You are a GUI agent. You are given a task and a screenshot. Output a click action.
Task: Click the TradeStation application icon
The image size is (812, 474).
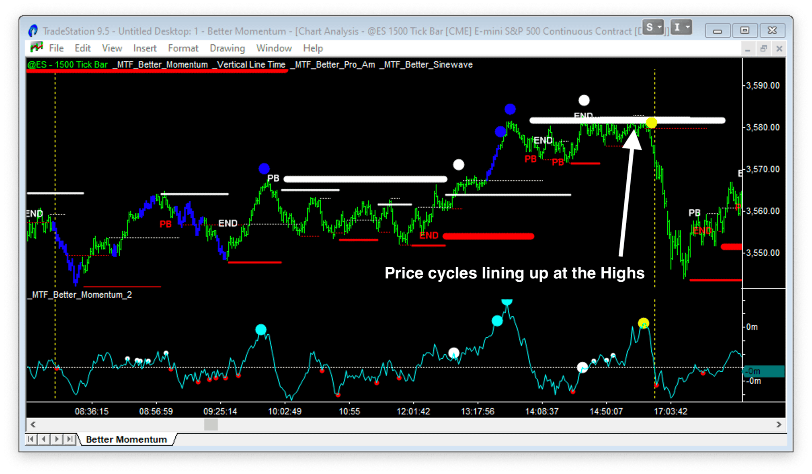point(33,31)
